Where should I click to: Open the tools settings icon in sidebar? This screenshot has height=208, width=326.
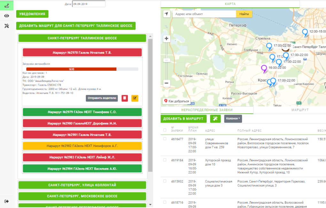[x=7, y=26]
